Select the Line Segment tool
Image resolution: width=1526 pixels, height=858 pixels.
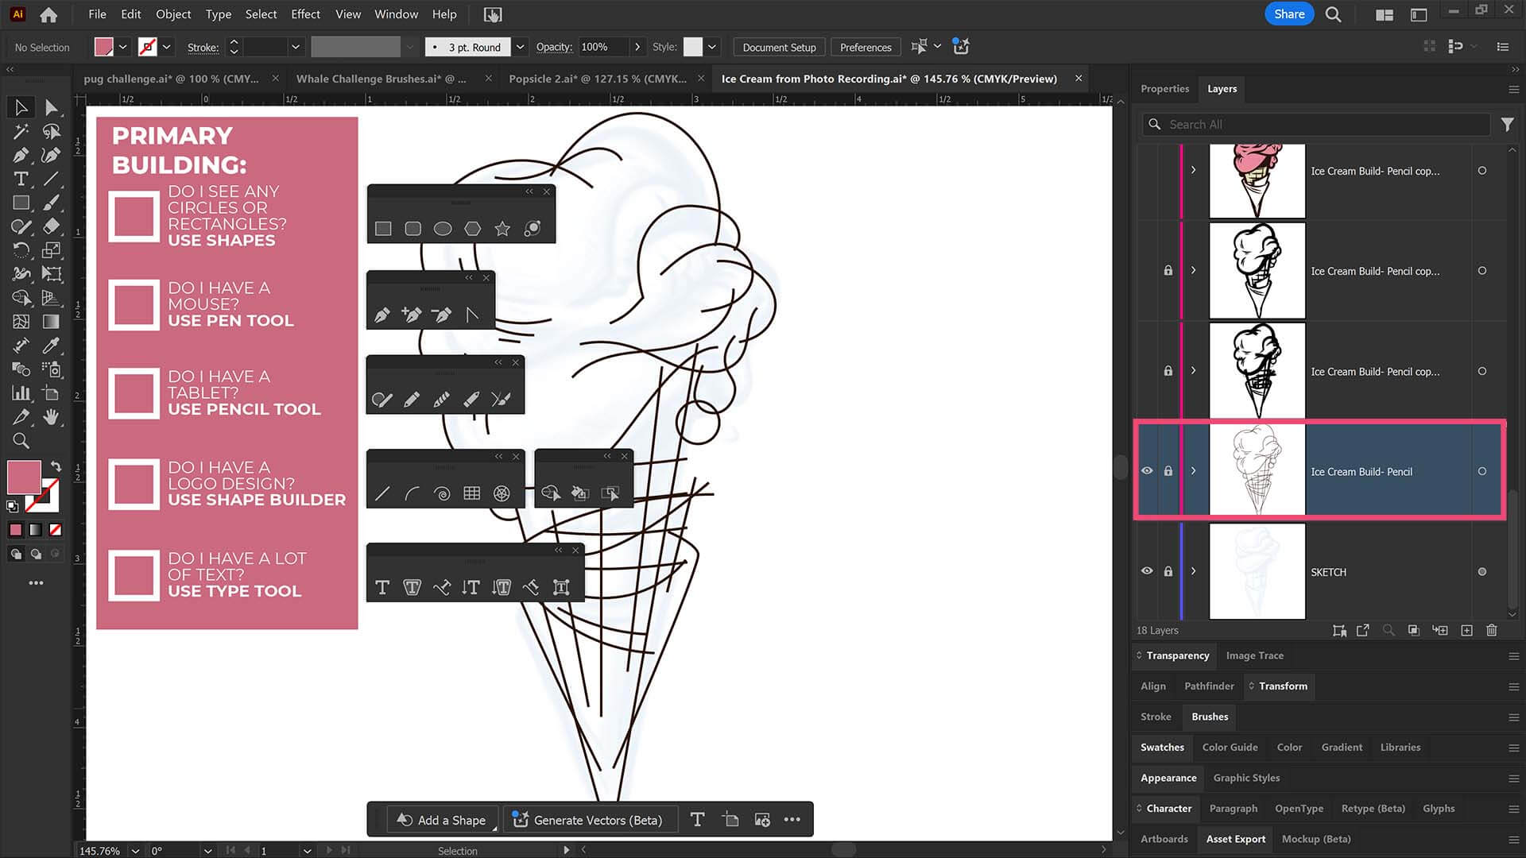tap(52, 179)
